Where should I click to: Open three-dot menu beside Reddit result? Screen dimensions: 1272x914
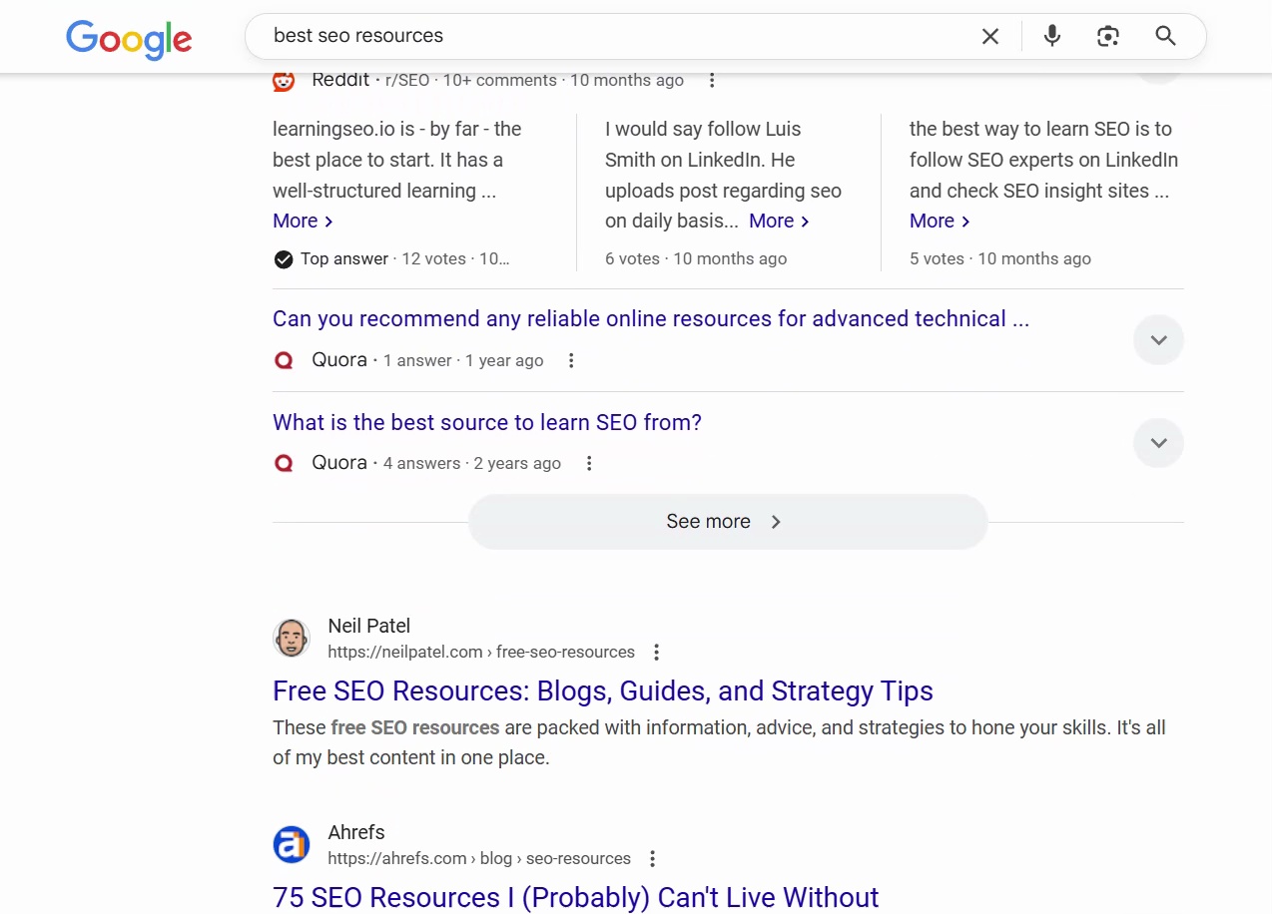pos(712,81)
